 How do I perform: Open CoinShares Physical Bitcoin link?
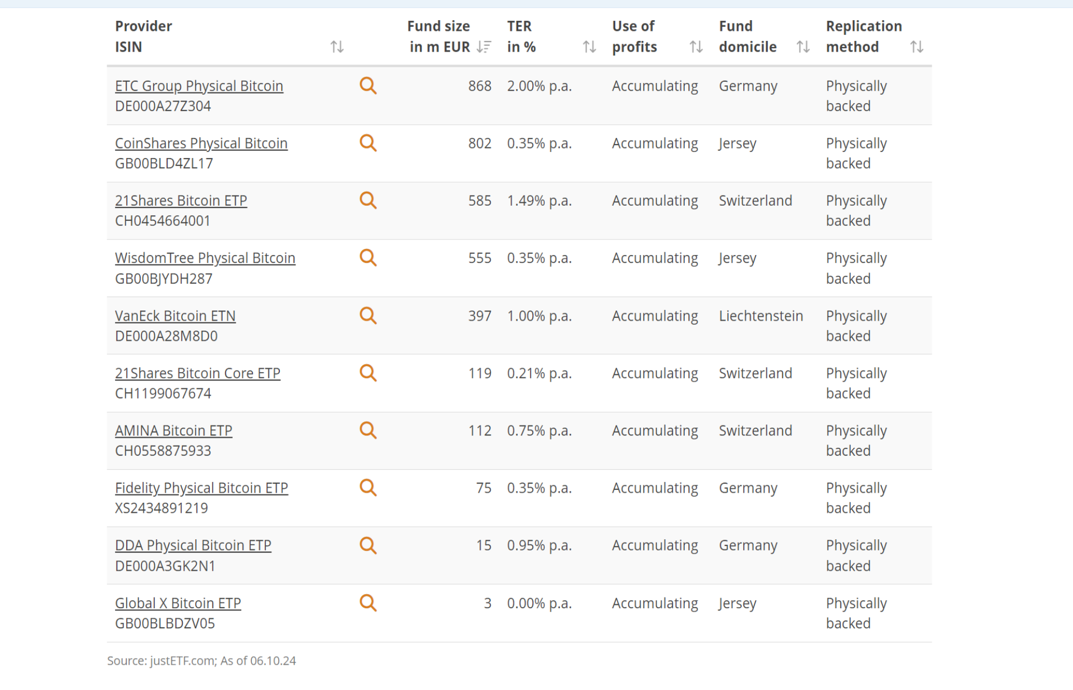201,143
